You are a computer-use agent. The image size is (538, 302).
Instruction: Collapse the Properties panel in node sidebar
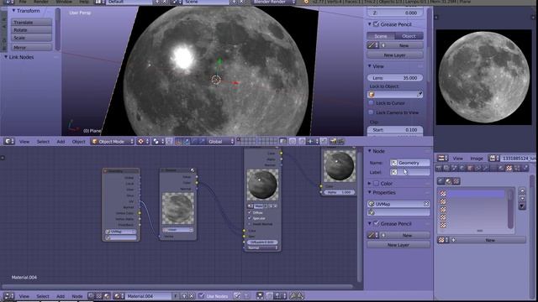coord(370,192)
